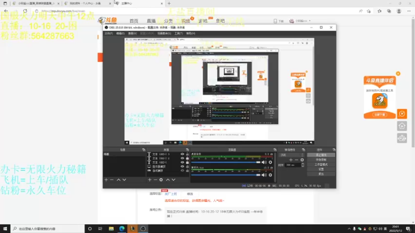Open the user account dropdown in the Douyu header
Viewport: 415px width, 233px height.
[300, 21]
